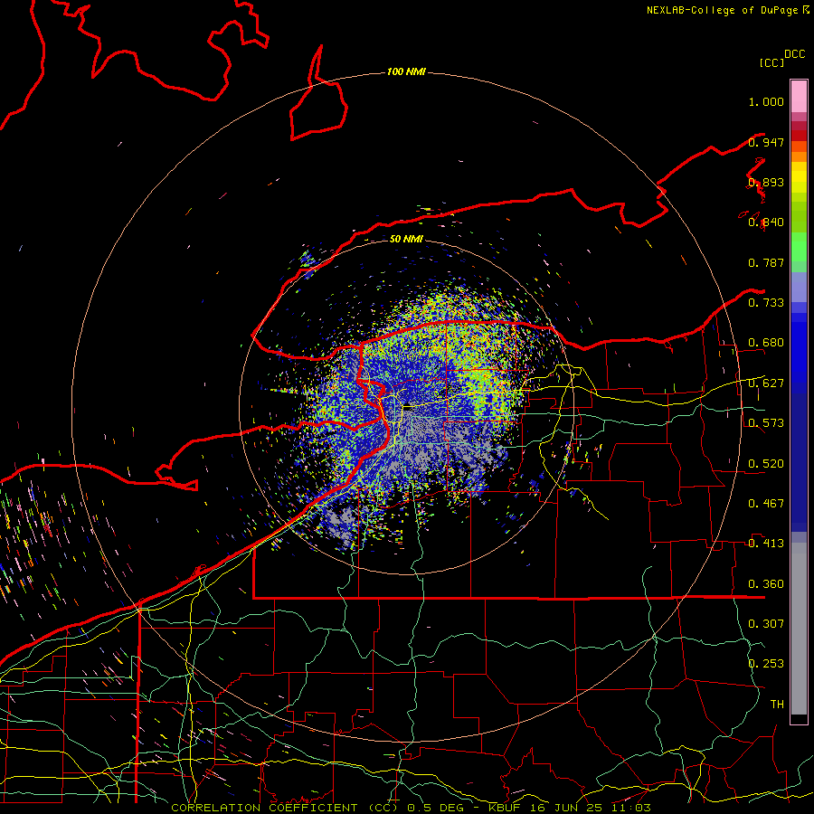Click the 50 NMI range ring label

pos(406,239)
